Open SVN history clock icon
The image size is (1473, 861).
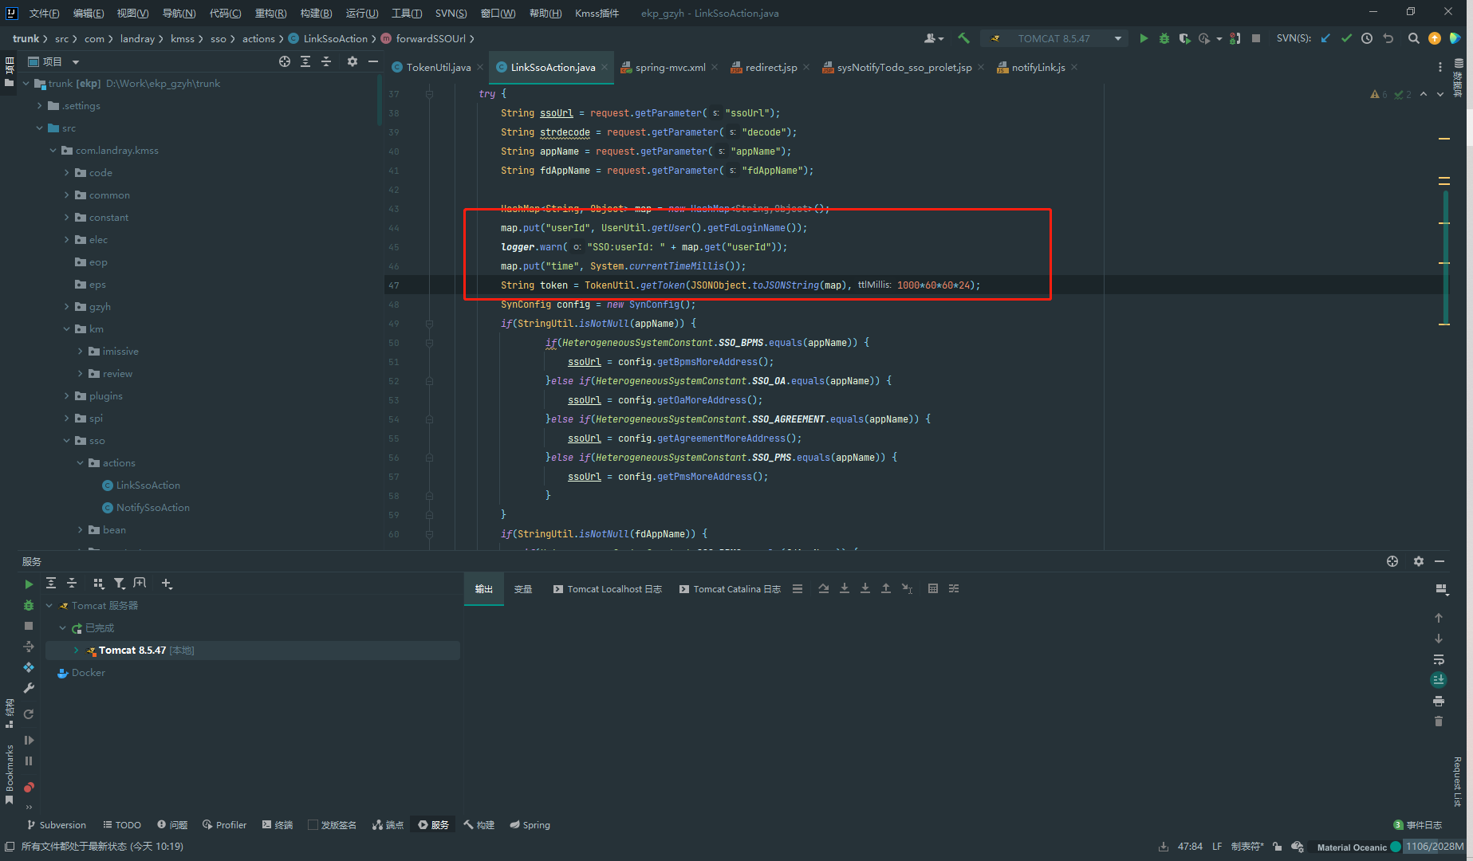click(x=1367, y=38)
